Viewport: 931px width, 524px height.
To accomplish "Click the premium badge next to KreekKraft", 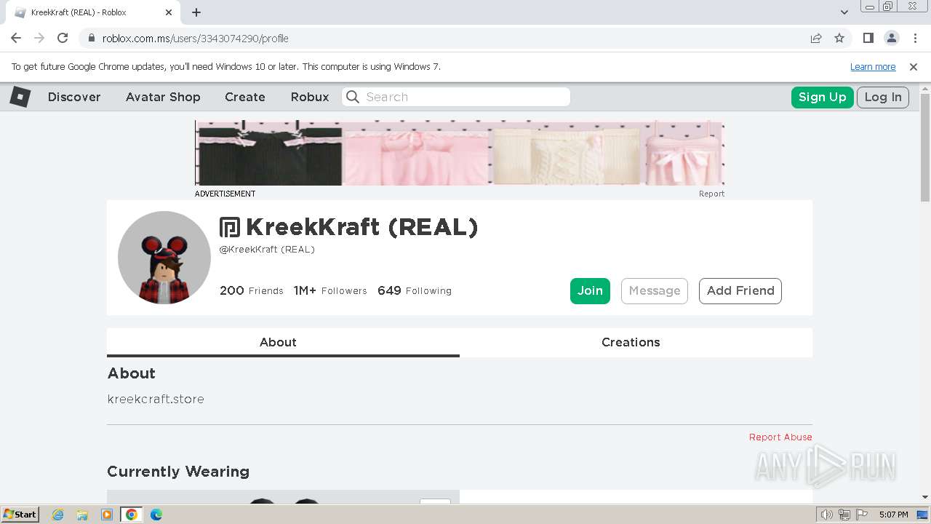I will click(230, 227).
